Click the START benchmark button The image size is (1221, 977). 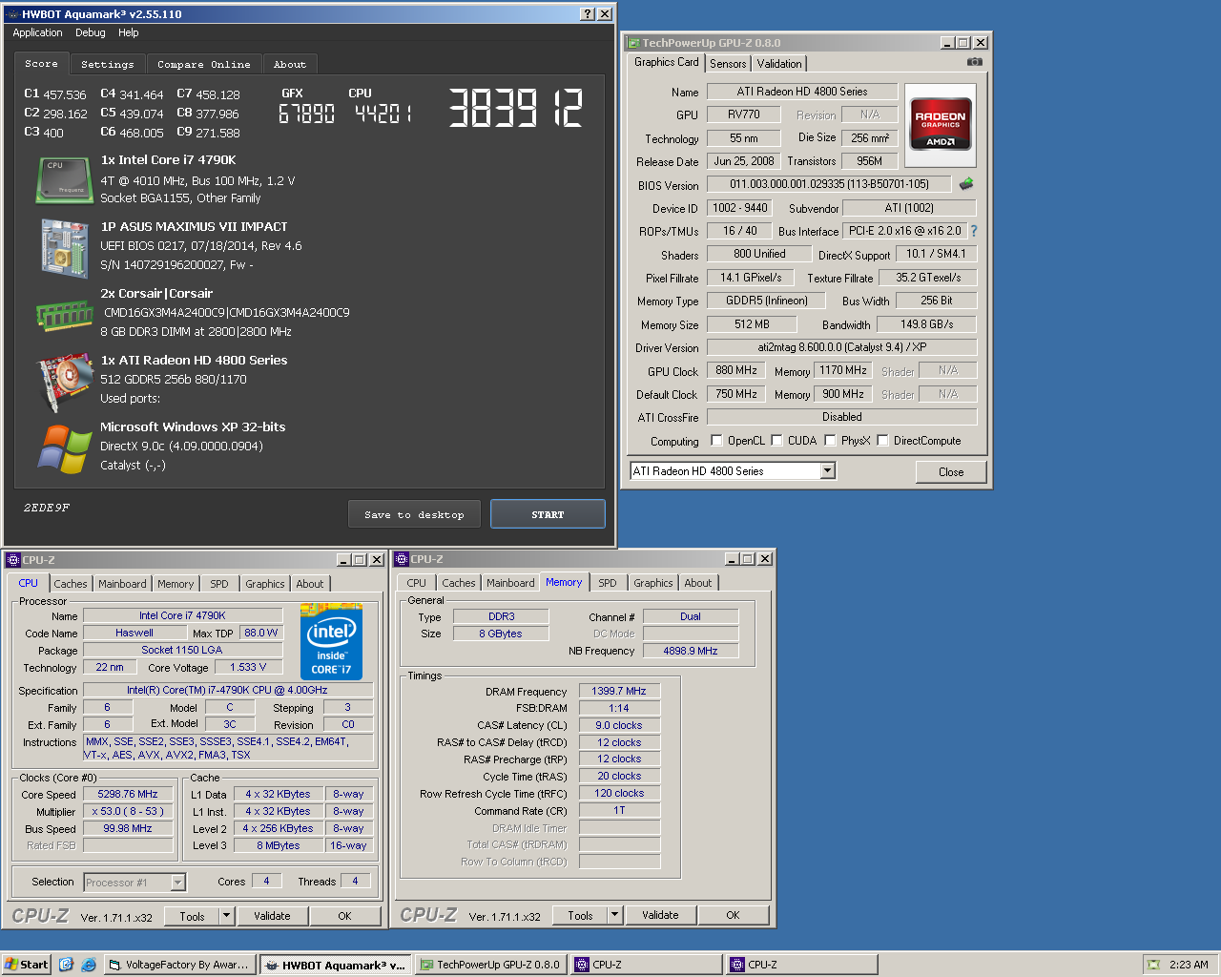[x=548, y=514]
